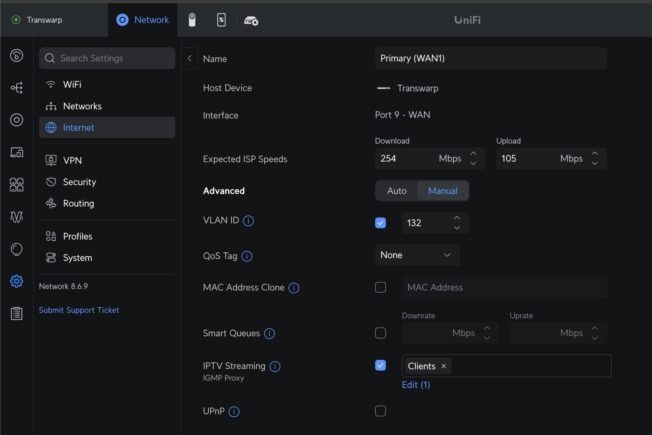The width and height of the screenshot is (652, 435).
Task: Open the QoS Tag dropdown
Action: click(x=417, y=255)
